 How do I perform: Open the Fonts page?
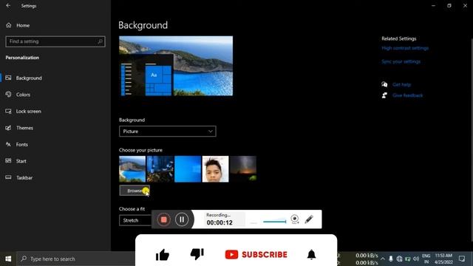click(x=22, y=144)
